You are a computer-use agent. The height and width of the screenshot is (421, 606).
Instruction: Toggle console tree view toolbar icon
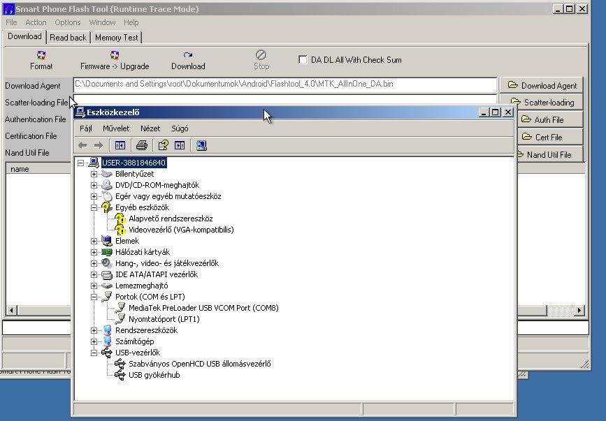point(120,145)
